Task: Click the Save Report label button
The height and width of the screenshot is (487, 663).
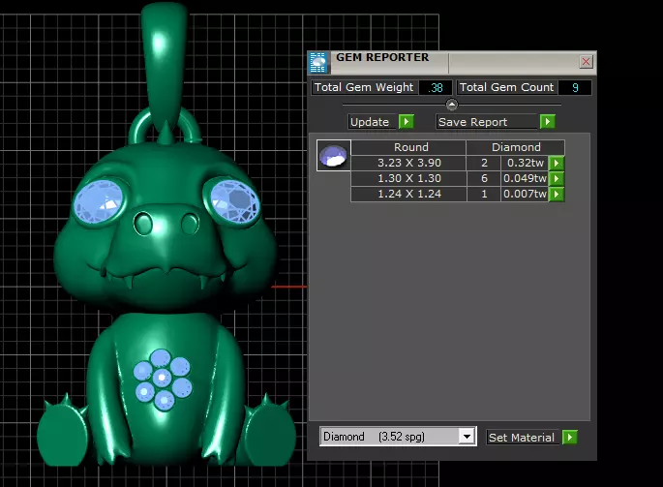Action: coord(487,122)
